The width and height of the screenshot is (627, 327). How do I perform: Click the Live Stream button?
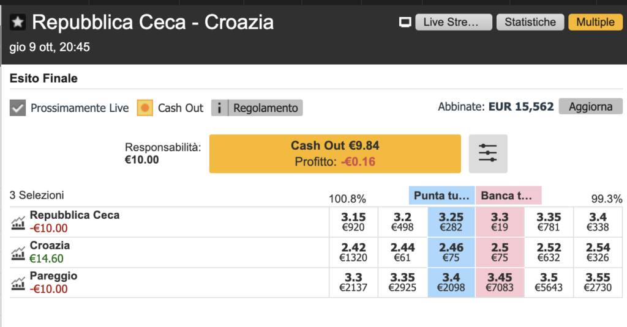click(x=454, y=23)
